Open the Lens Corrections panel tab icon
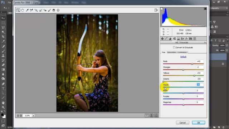The width and height of the screenshot is (229, 129). (x=182, y=39)
